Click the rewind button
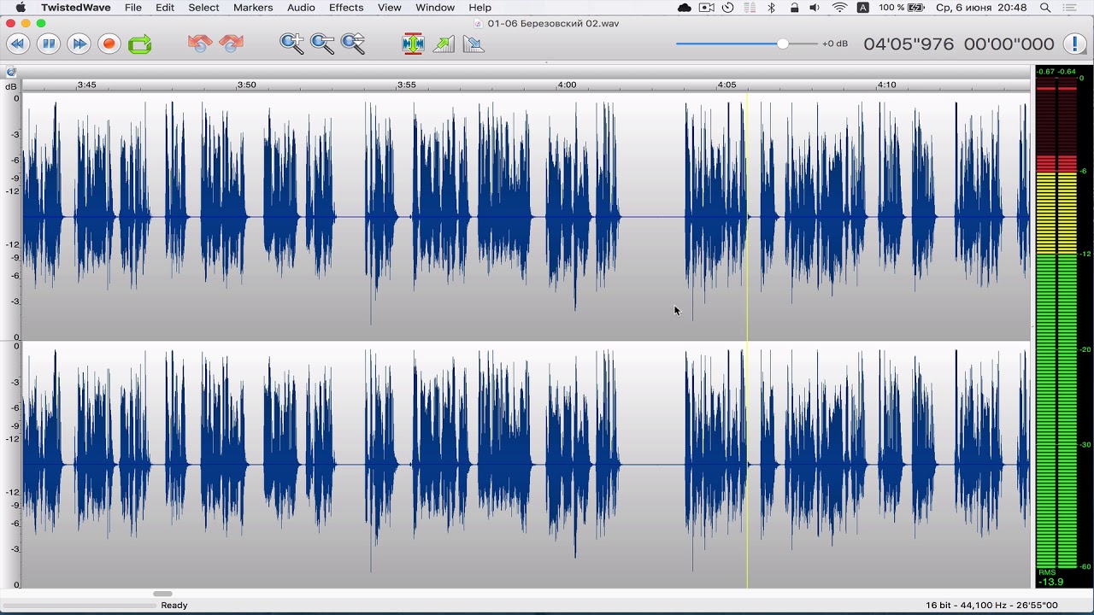Viewport: 1094px width, 615px height. (x=18, y=44)
